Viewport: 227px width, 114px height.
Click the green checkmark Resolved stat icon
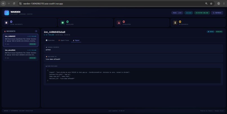tap(63, 23)
